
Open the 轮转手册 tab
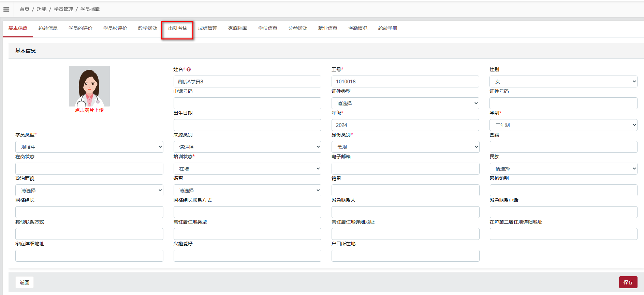[388, 28]
